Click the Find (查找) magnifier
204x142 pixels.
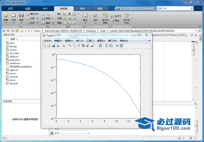(44, 23)
